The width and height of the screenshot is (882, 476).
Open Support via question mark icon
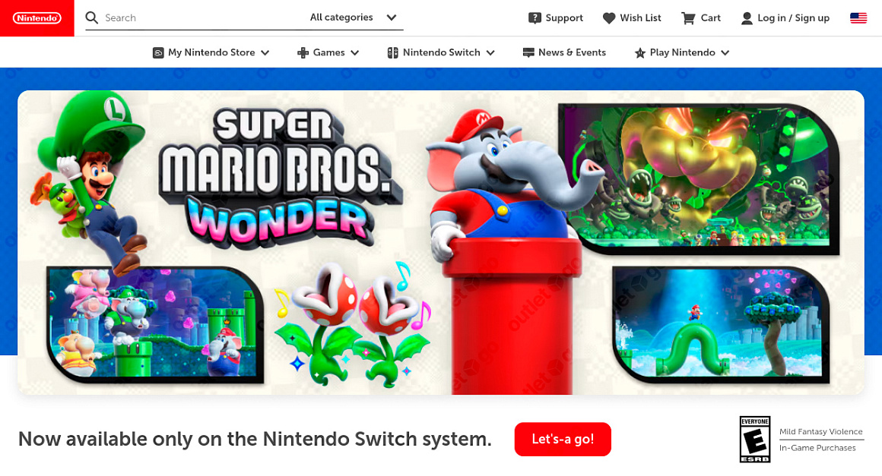pos(535,18)
